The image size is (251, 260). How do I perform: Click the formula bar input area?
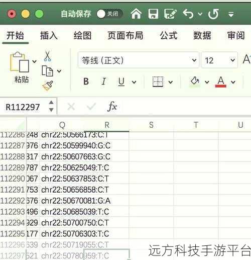186,107
